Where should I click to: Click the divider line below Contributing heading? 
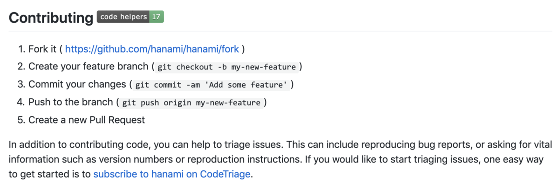pos(279,31)
